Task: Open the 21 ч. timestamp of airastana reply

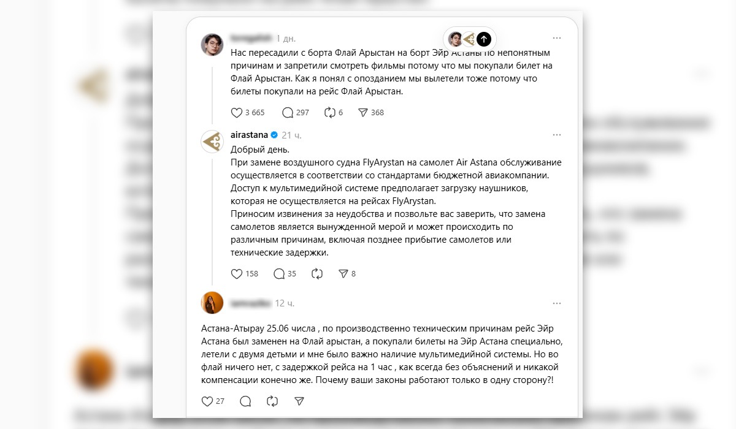Action: point(291,135)
